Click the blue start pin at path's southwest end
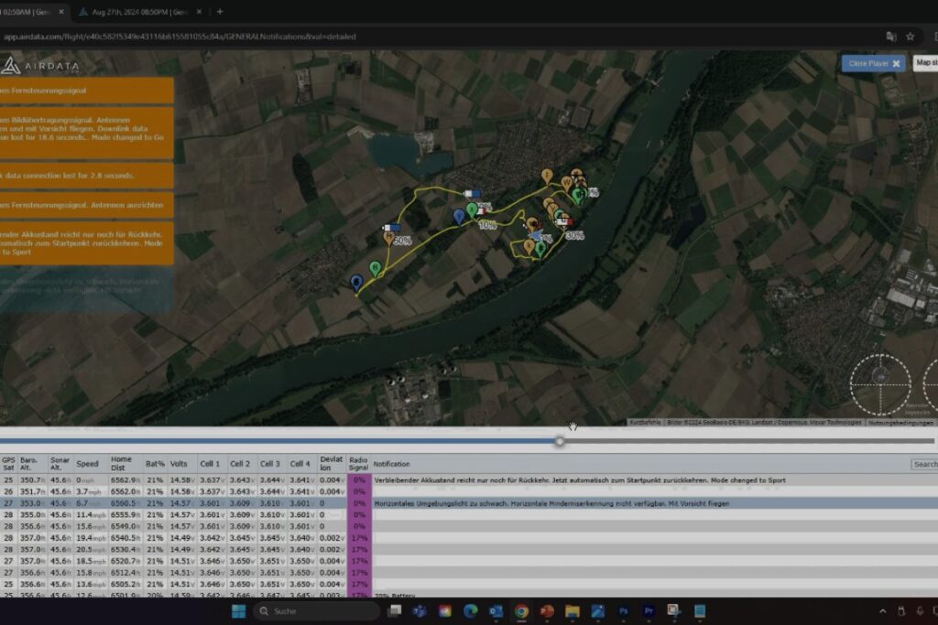938x625 pixels. click(x=356, y=283)
